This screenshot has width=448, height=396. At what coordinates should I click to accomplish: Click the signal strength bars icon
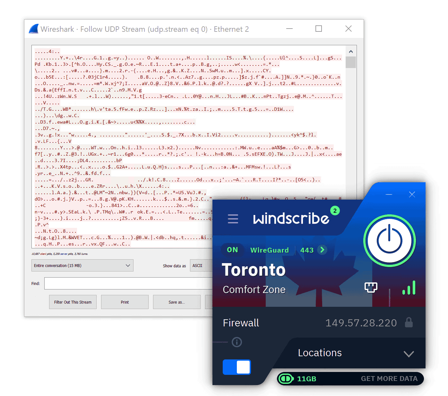tap(409, 288)
